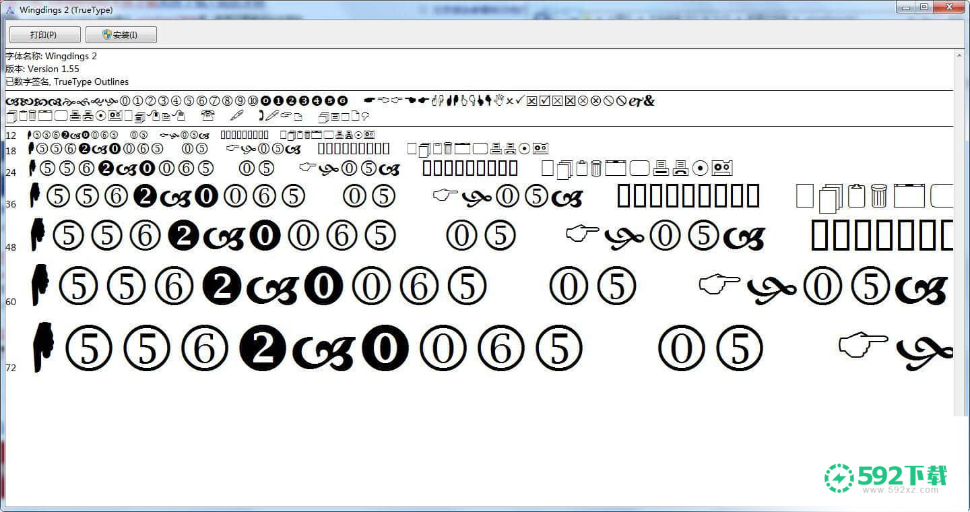This screenshot has width=970, height=512.
Task: Click the Wingdings 2 (TrueType) window title
Action: point(66,10)
